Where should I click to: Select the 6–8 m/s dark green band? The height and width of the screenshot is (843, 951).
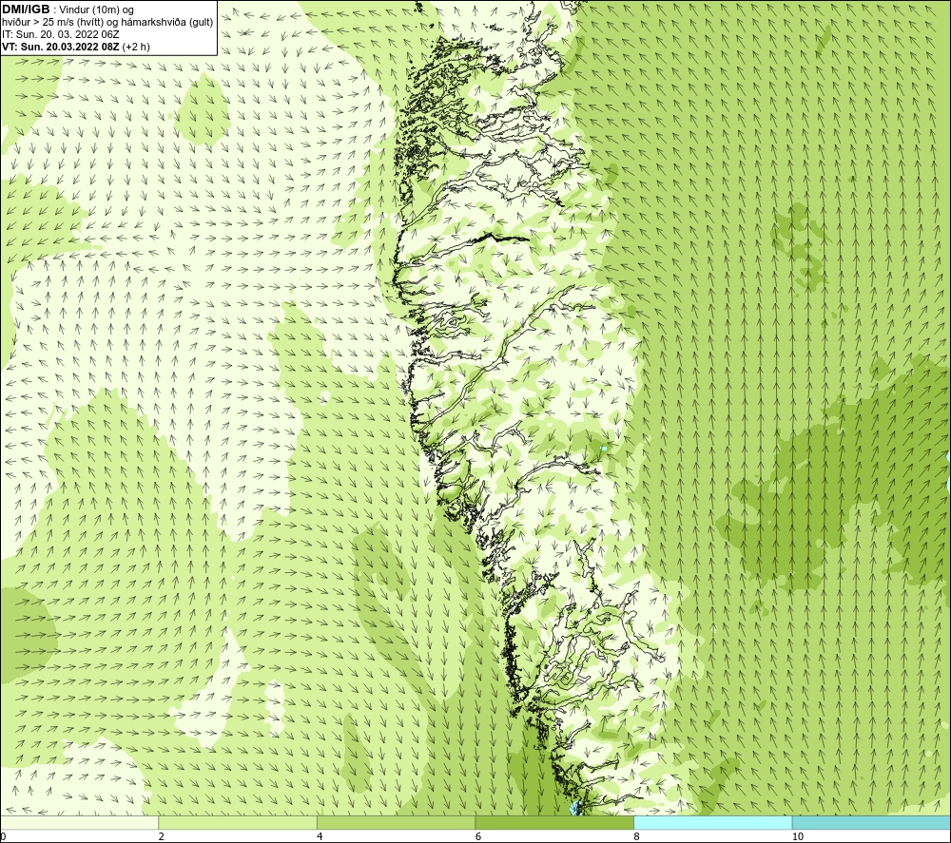(x=554, y=822)
